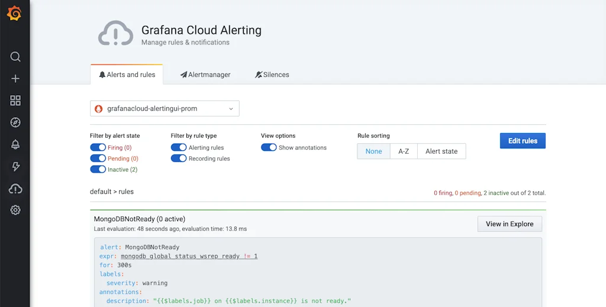Click the severity: warning label line

pos(137,283)
